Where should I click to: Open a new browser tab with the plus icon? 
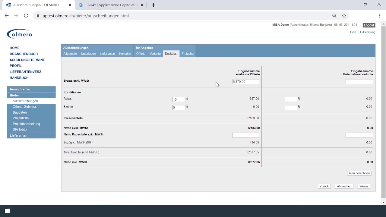pyautogui.click(x=153, y=5)
